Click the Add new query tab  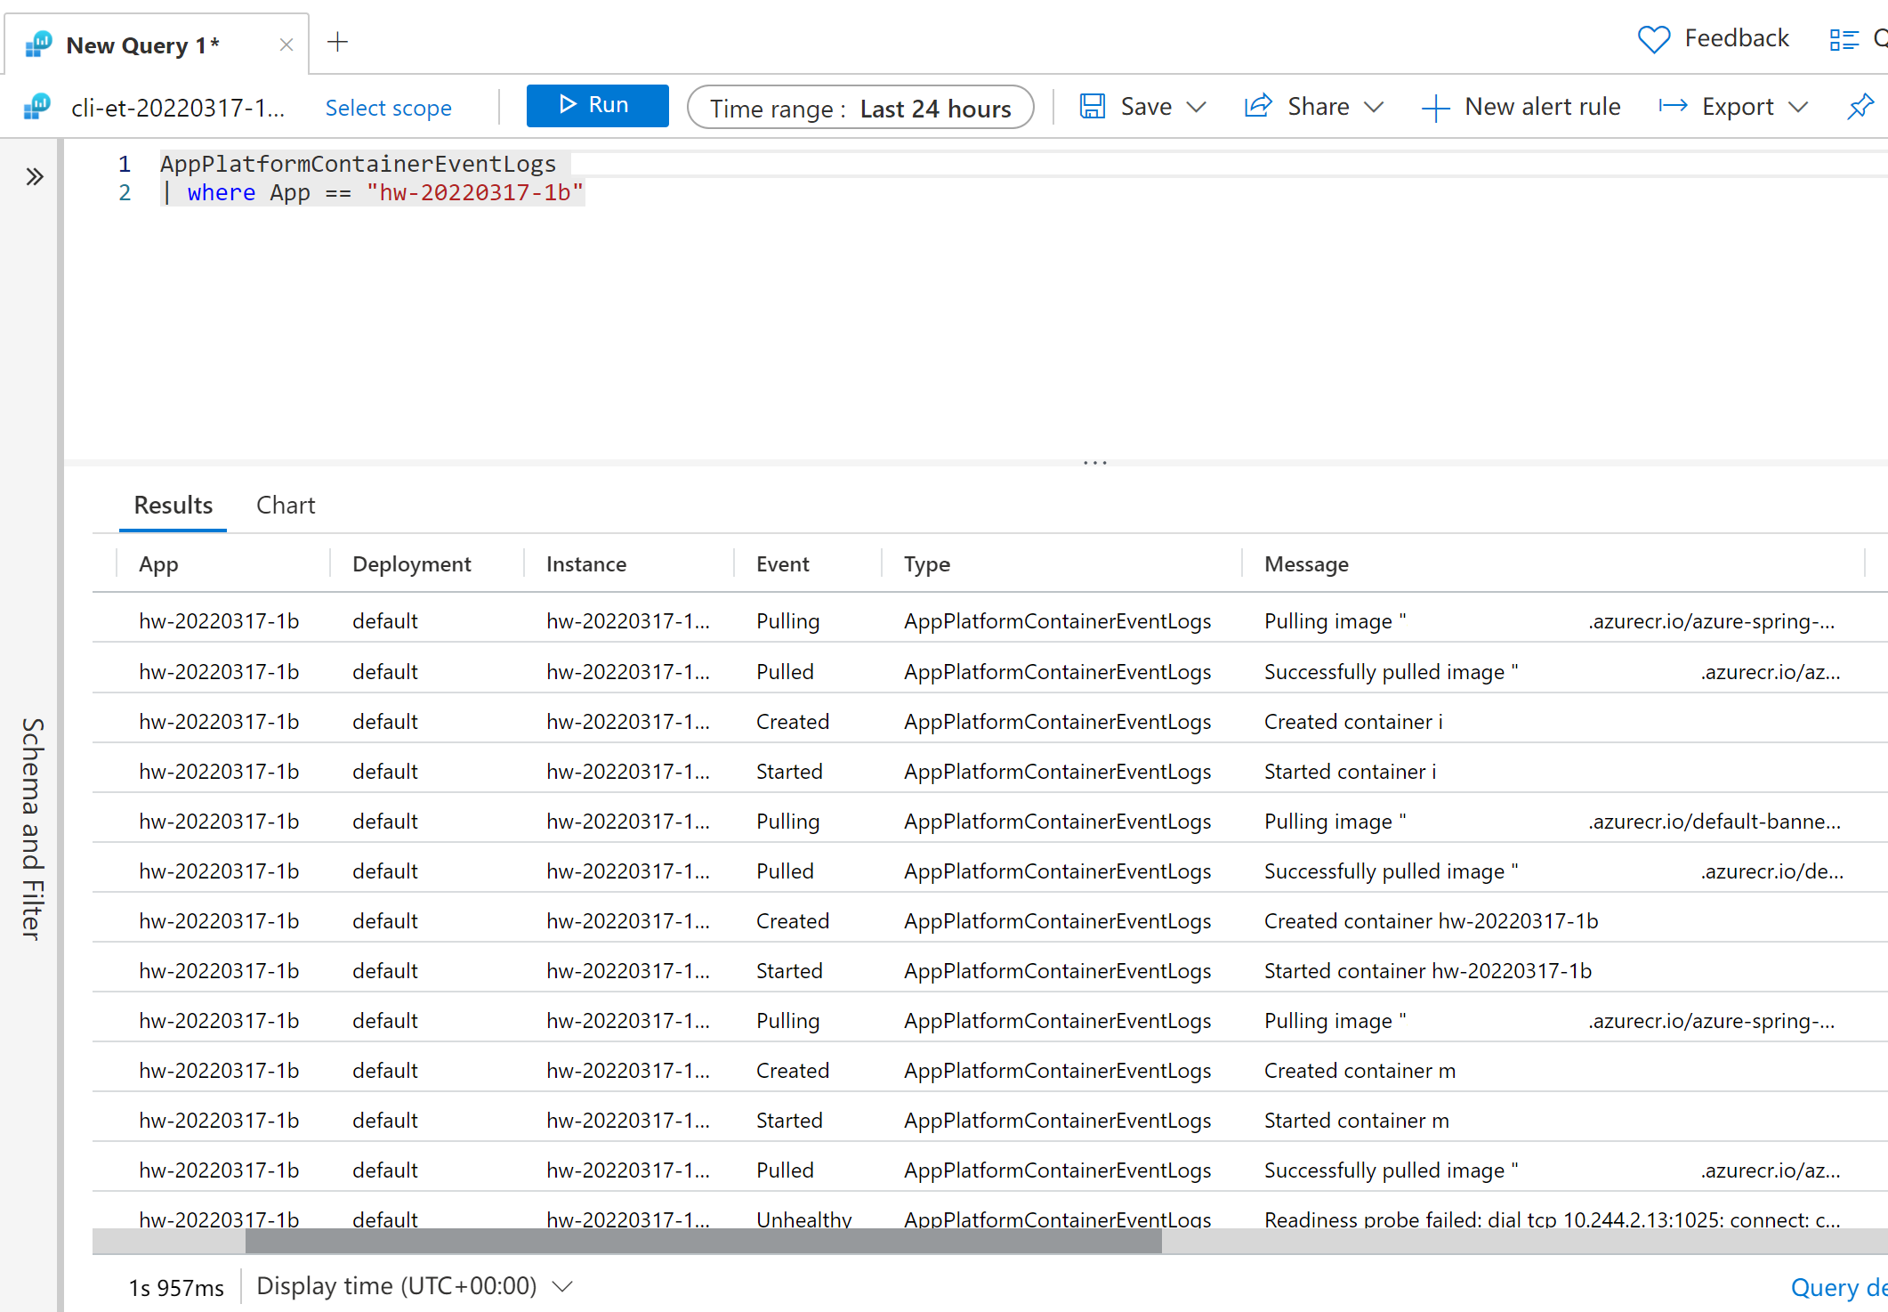point(337,40)
